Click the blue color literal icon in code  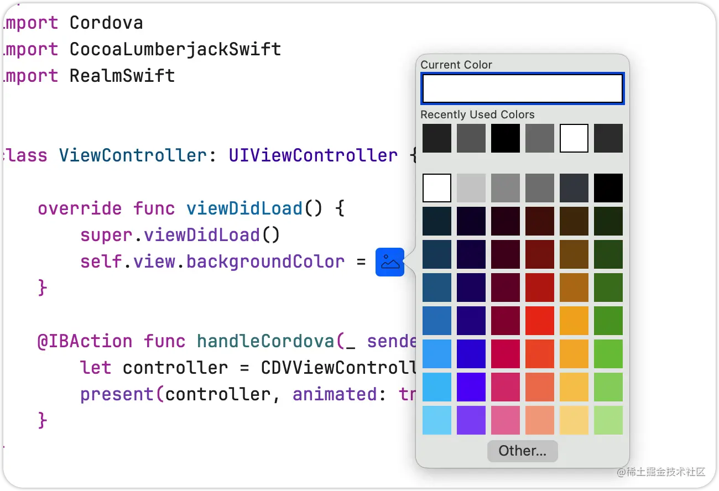tap(390, 262)
